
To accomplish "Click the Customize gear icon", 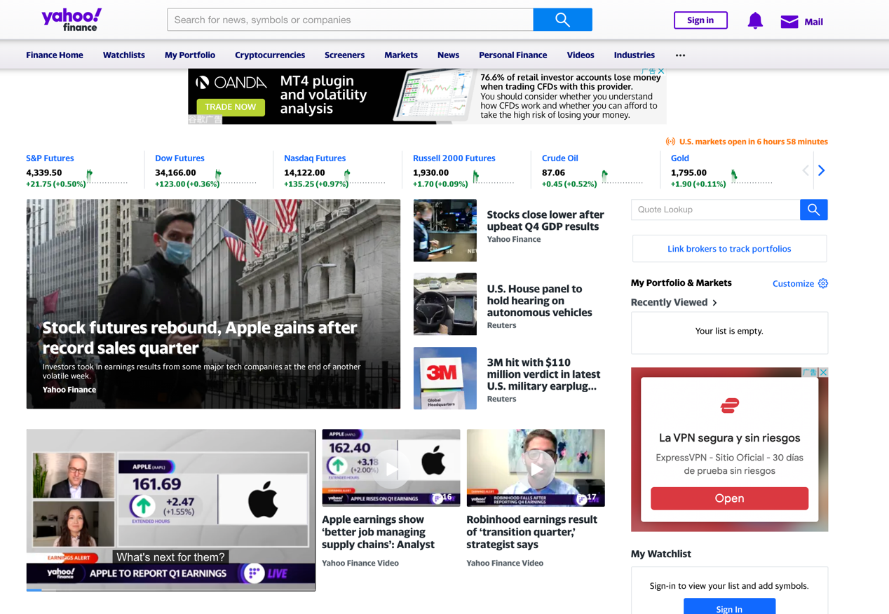I will (x=823, y=283).
